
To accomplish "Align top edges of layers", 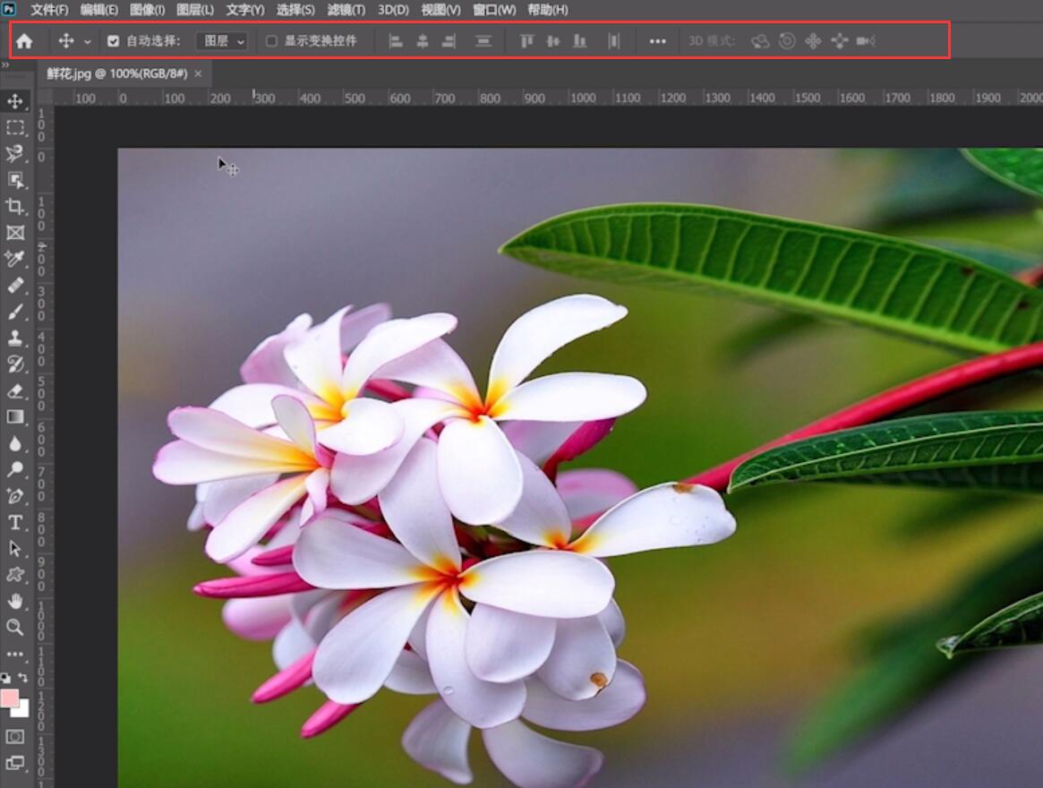I will pyautogui.click(x=526, y=41).
